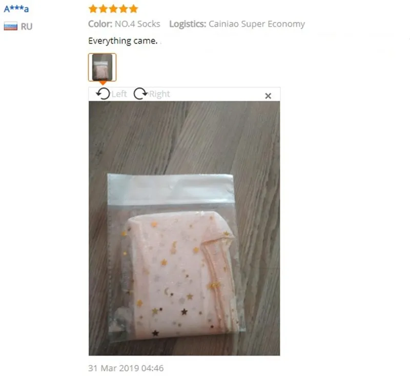This screenshot has width=410, height=376.
Task: Click the rotate left arrow icon
Action: coord(103,94)
